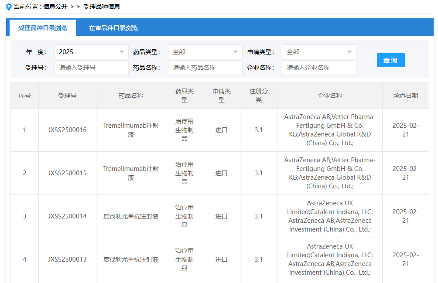Open the 药品类型 dropdown set to 全部
438x283 pixels.
pyautogui.click(x=205, y=51)
